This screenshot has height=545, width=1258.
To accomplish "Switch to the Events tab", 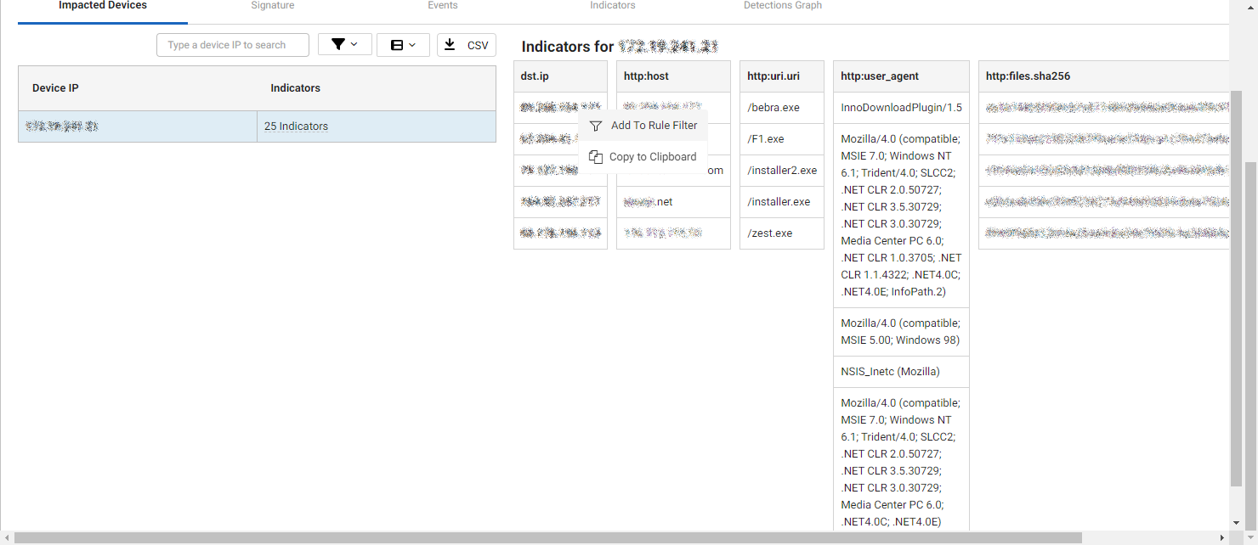I will [x=443, y=6].
